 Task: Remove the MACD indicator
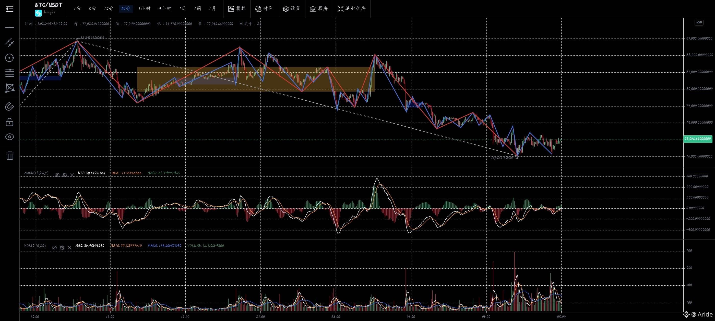coord(72,175)
